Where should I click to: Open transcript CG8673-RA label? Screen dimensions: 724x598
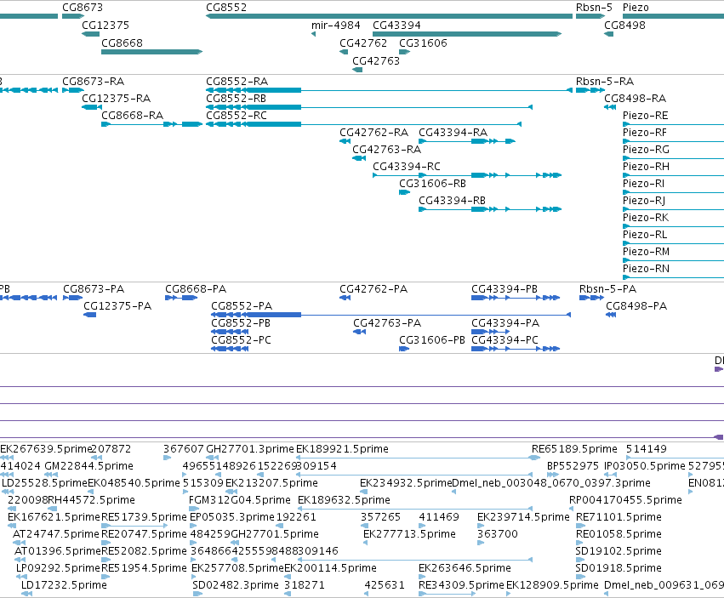[94, 82]
